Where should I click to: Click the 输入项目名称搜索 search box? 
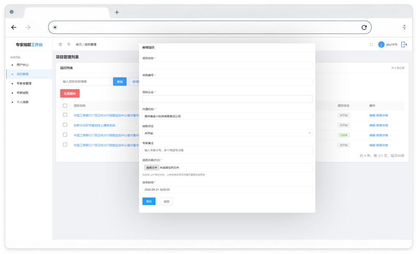click(86, 82)
